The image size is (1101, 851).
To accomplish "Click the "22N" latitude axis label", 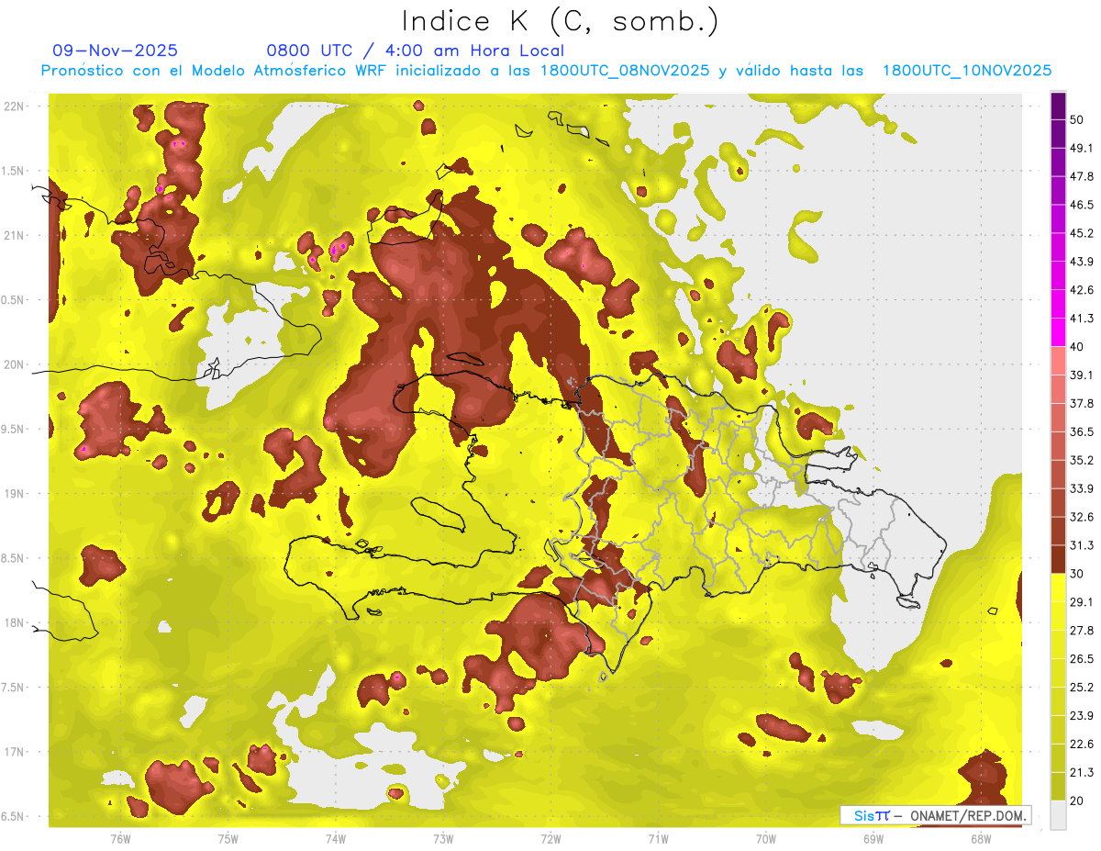I will [14, 106].
